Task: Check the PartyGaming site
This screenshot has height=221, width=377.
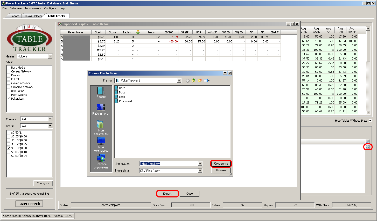Action: coord(9,95)
